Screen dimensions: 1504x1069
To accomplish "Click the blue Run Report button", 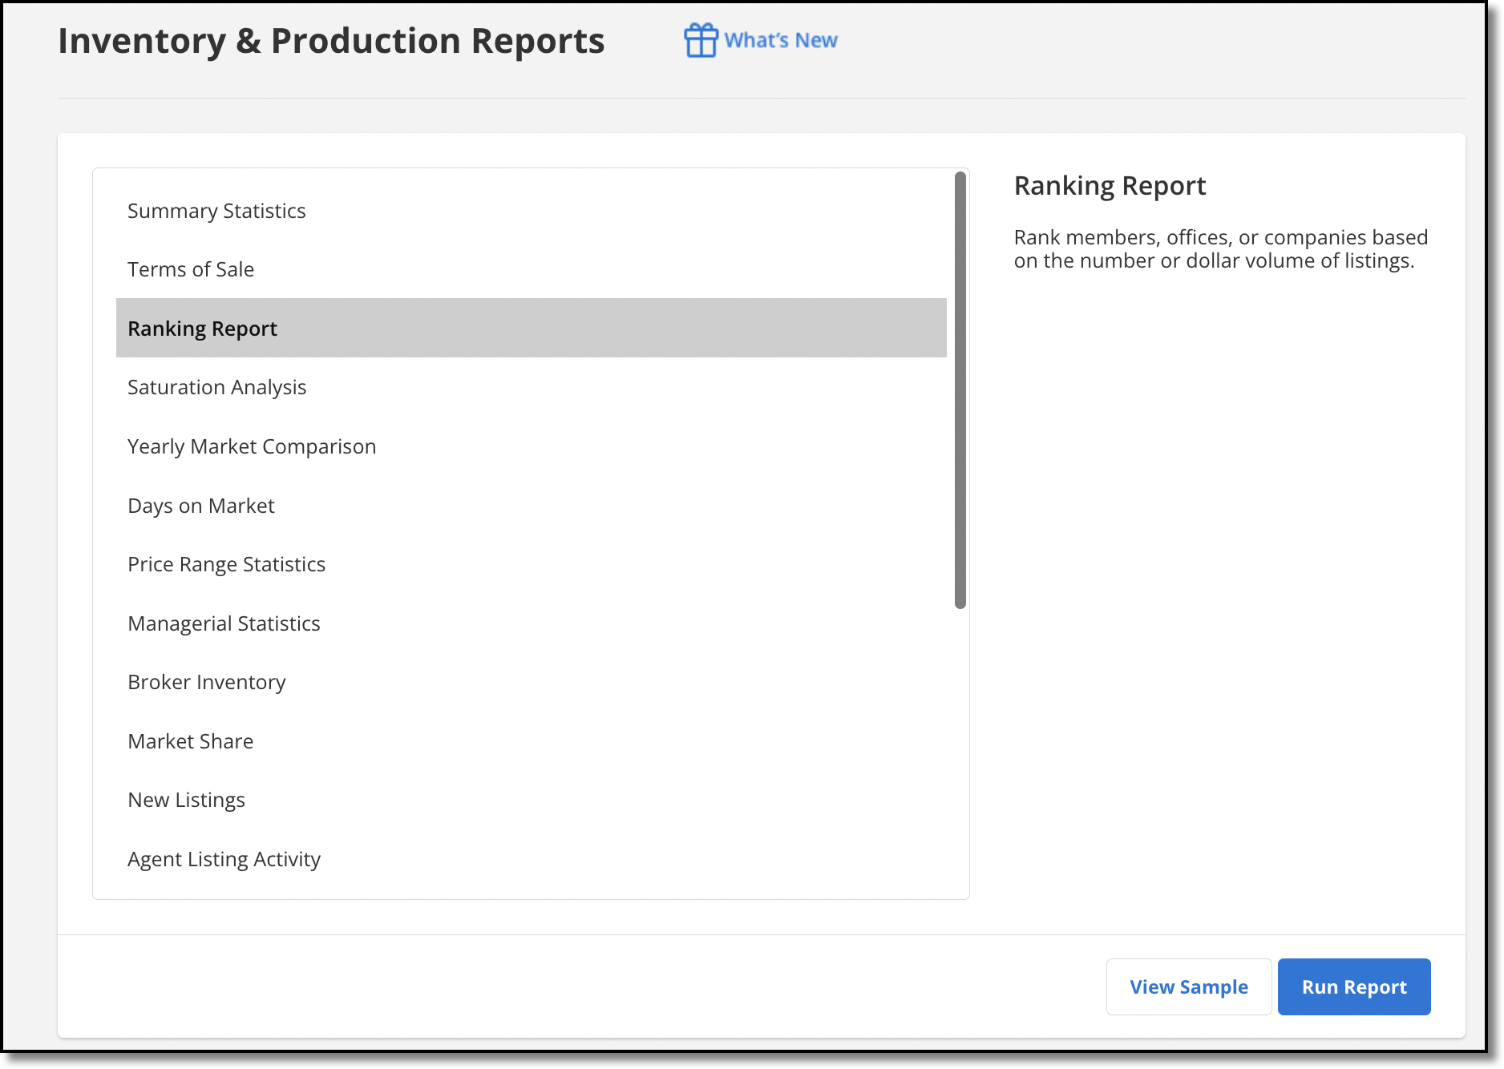I will coord(1354,986).
